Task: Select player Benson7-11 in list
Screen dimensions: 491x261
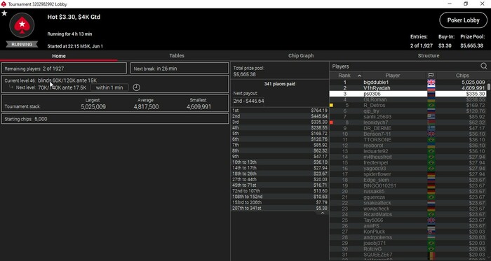Action: click(408, 134)
